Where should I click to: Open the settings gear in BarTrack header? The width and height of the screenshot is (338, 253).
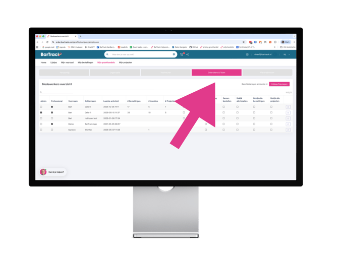(247, 54)
